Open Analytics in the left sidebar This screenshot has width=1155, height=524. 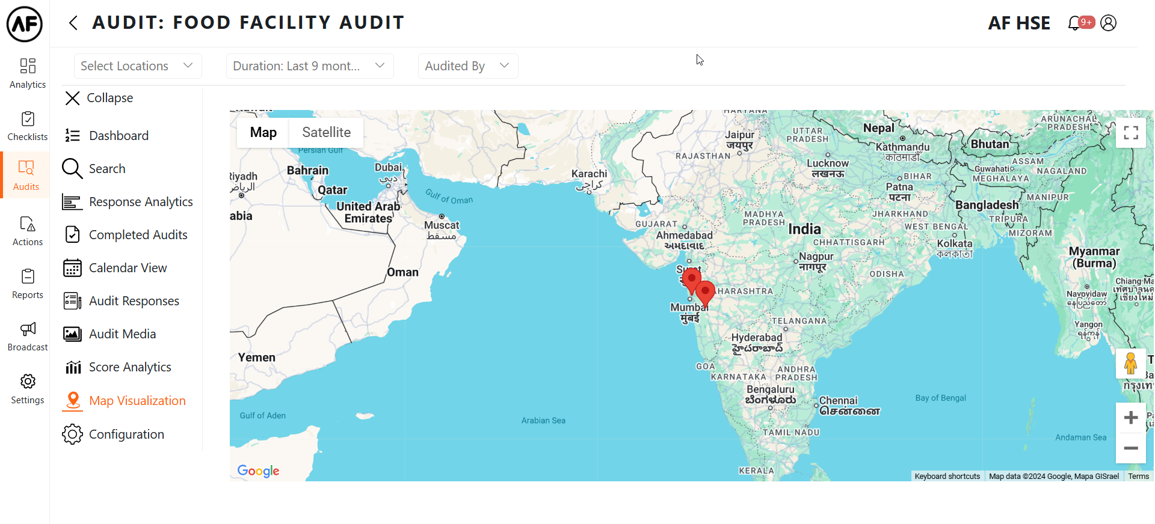coord(28,73)
